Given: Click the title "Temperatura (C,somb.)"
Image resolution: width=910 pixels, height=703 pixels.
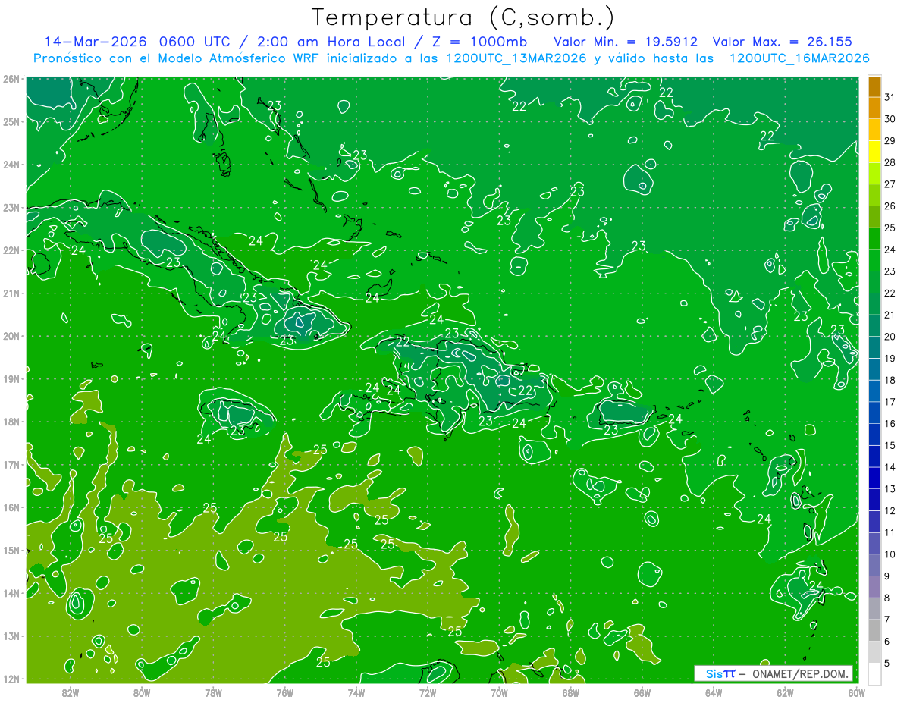Looking at the screenshot, I should (463, 17).
